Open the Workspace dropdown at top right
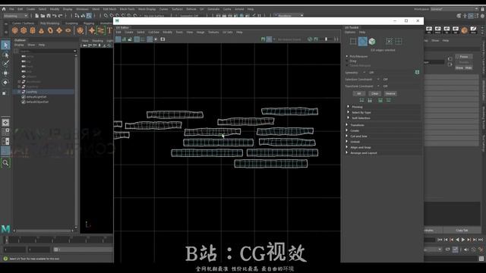The height and width of the screenshot is (273, 486). click(x=454, y=9)
